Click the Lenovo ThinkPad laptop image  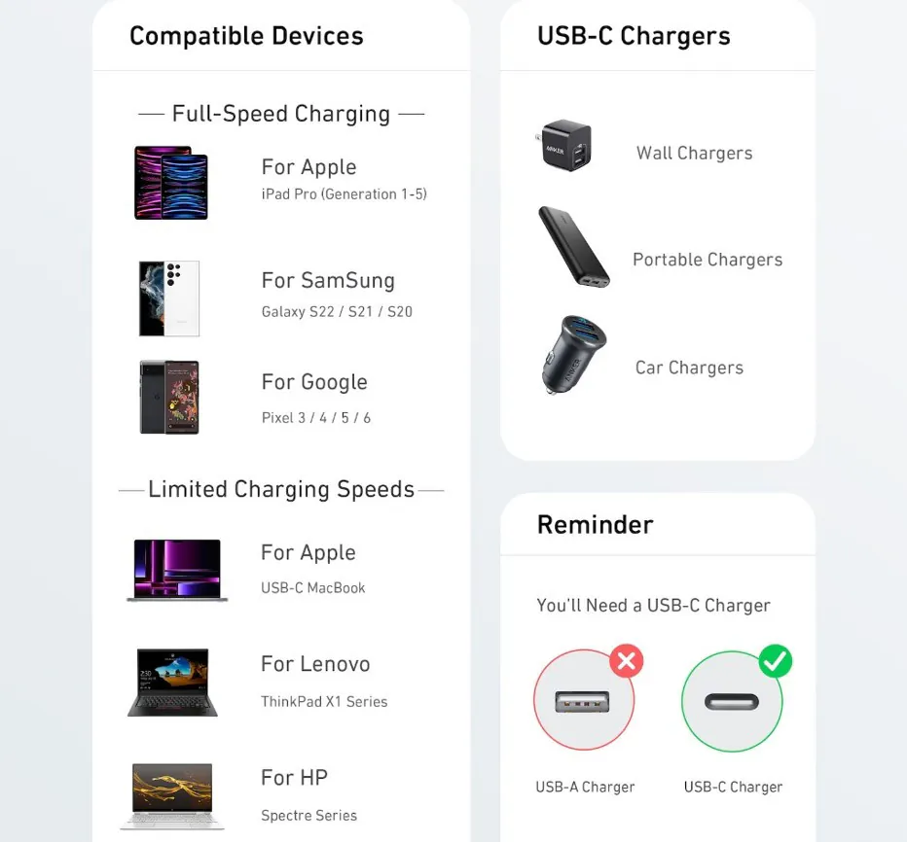[x=172, y=683]
